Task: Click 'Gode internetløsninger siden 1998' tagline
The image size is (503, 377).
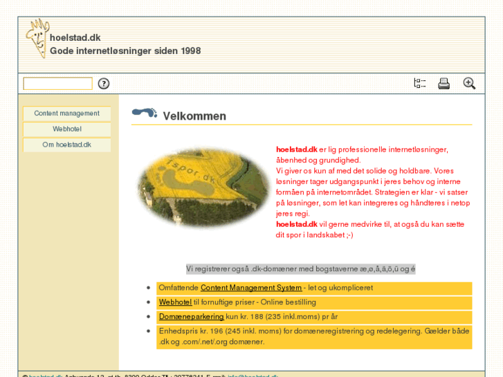Action: tap(125, 51)
